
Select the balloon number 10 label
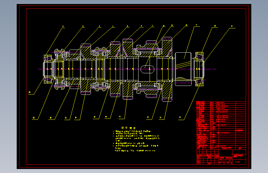click(186, 25)
